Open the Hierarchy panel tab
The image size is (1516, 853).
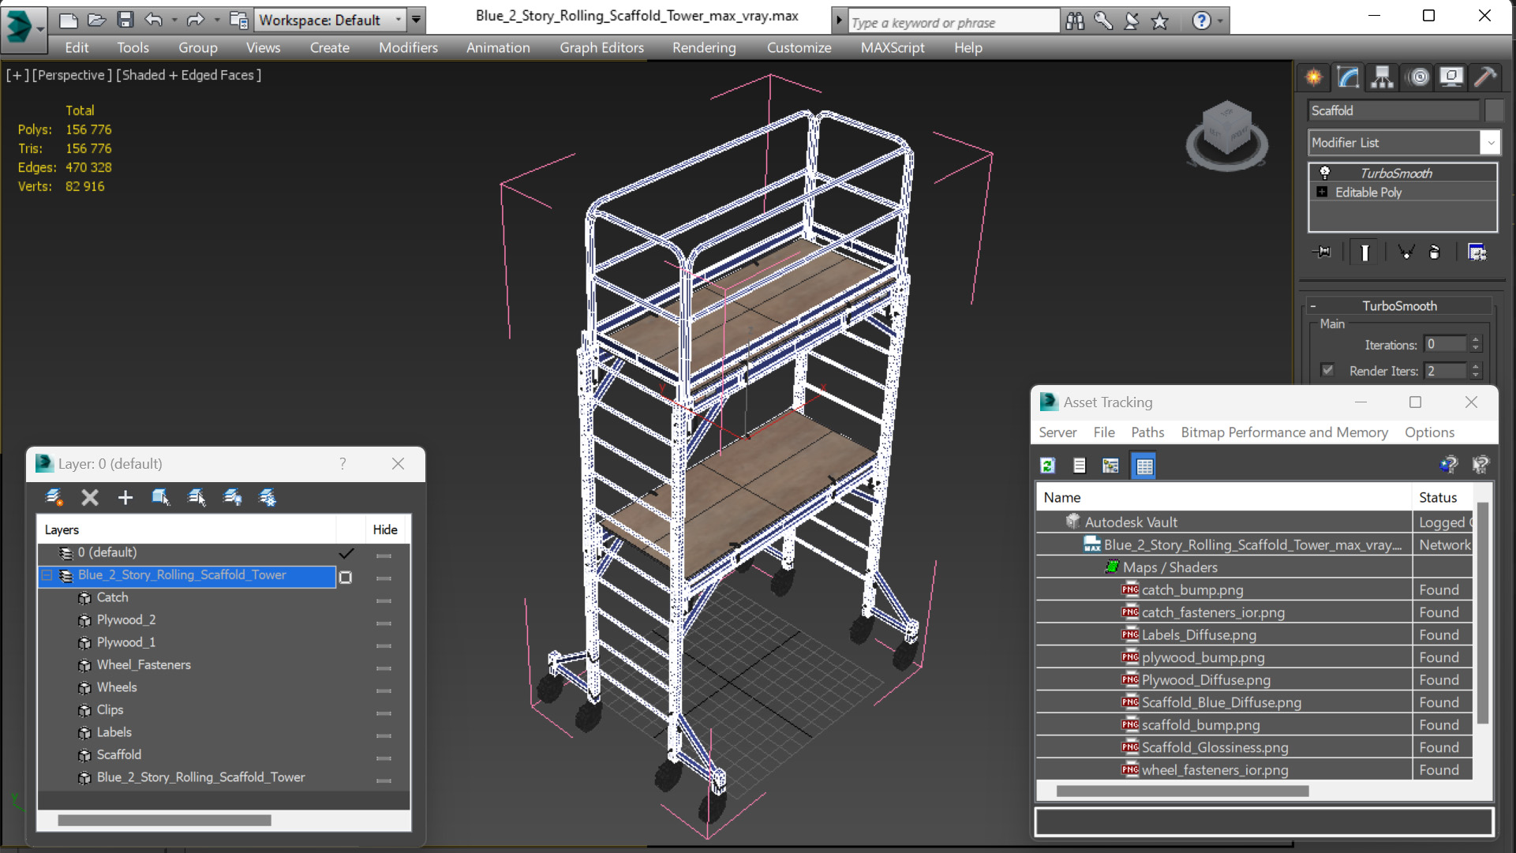(1382, 77)
